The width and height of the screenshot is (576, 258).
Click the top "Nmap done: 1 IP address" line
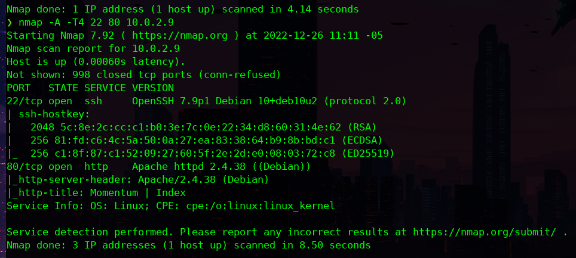tap(183, 10)
